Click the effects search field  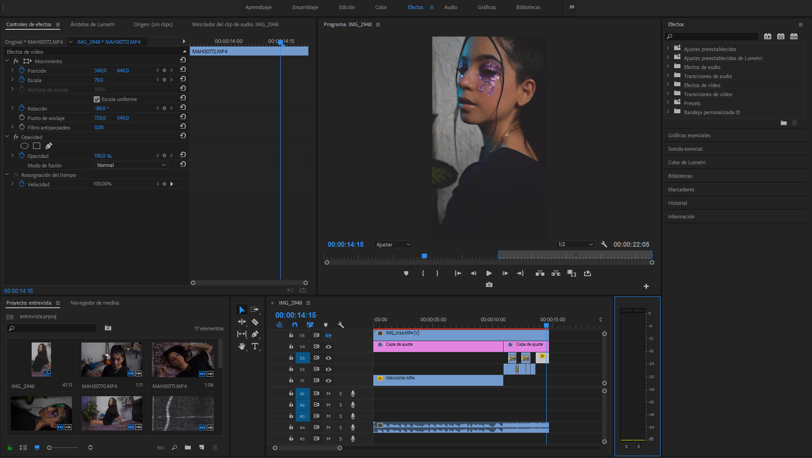coord(712,36)
